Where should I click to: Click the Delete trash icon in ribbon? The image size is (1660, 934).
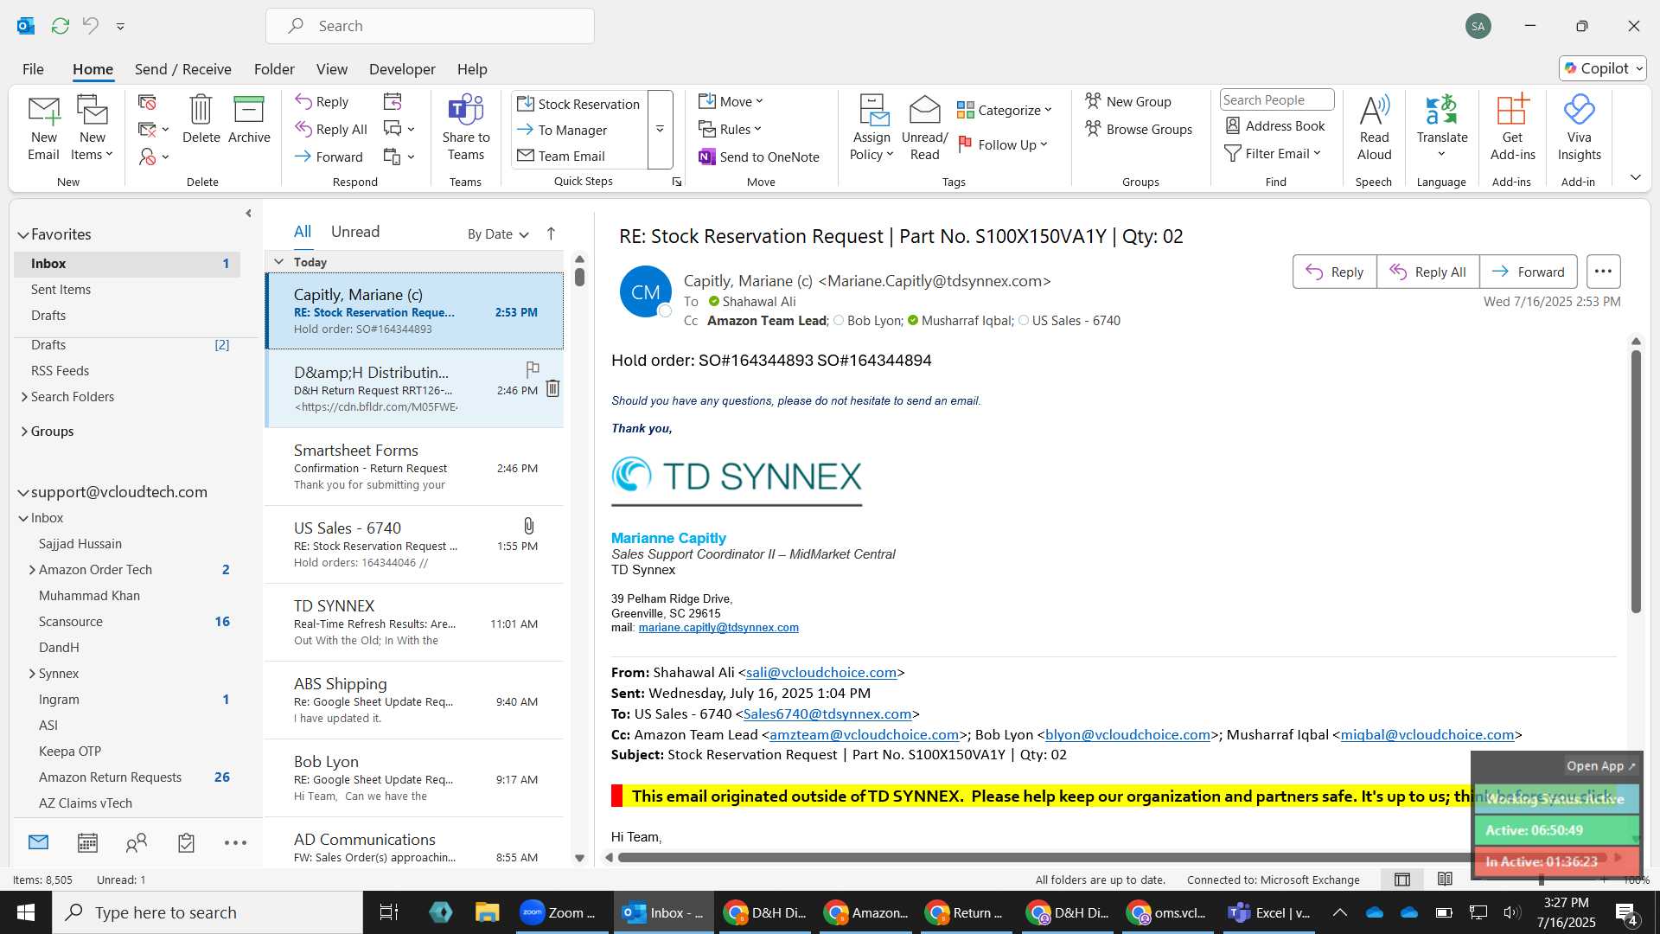point(201,110)
